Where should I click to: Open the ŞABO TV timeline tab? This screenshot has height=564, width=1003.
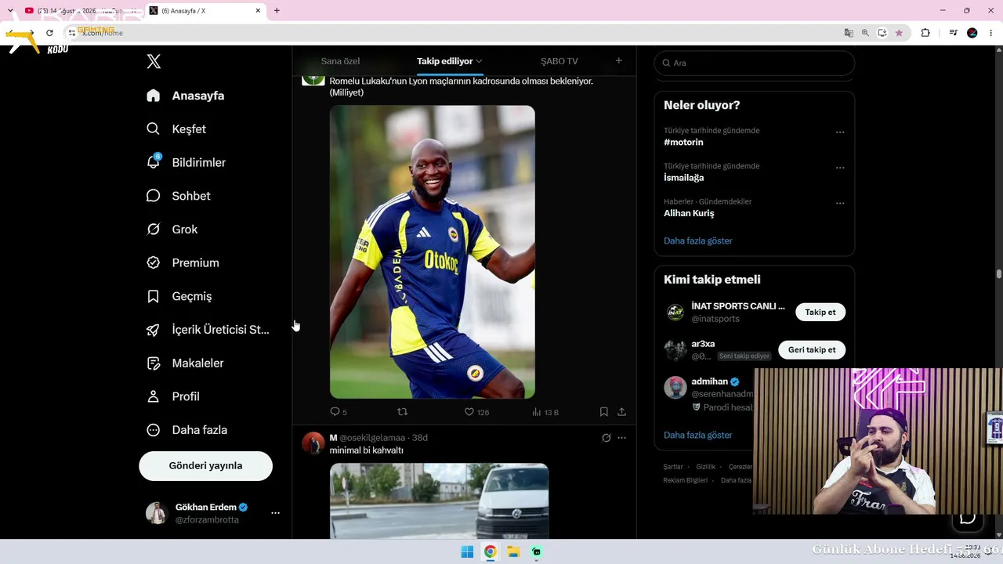(x=559, y=61)
